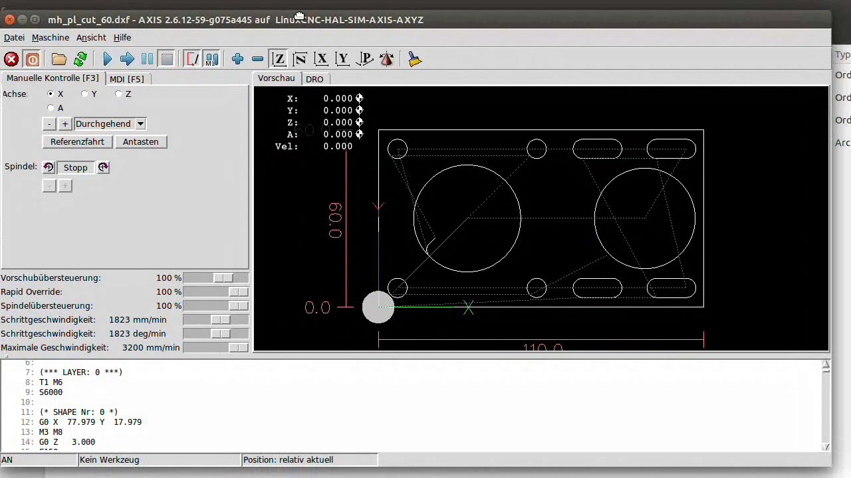Select the Y front view
This screenshot has width=851, height=478.
point(342,59)
